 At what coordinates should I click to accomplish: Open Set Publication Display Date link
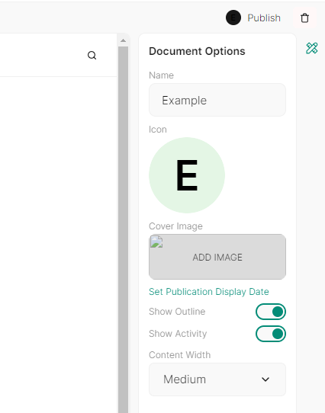209,292
